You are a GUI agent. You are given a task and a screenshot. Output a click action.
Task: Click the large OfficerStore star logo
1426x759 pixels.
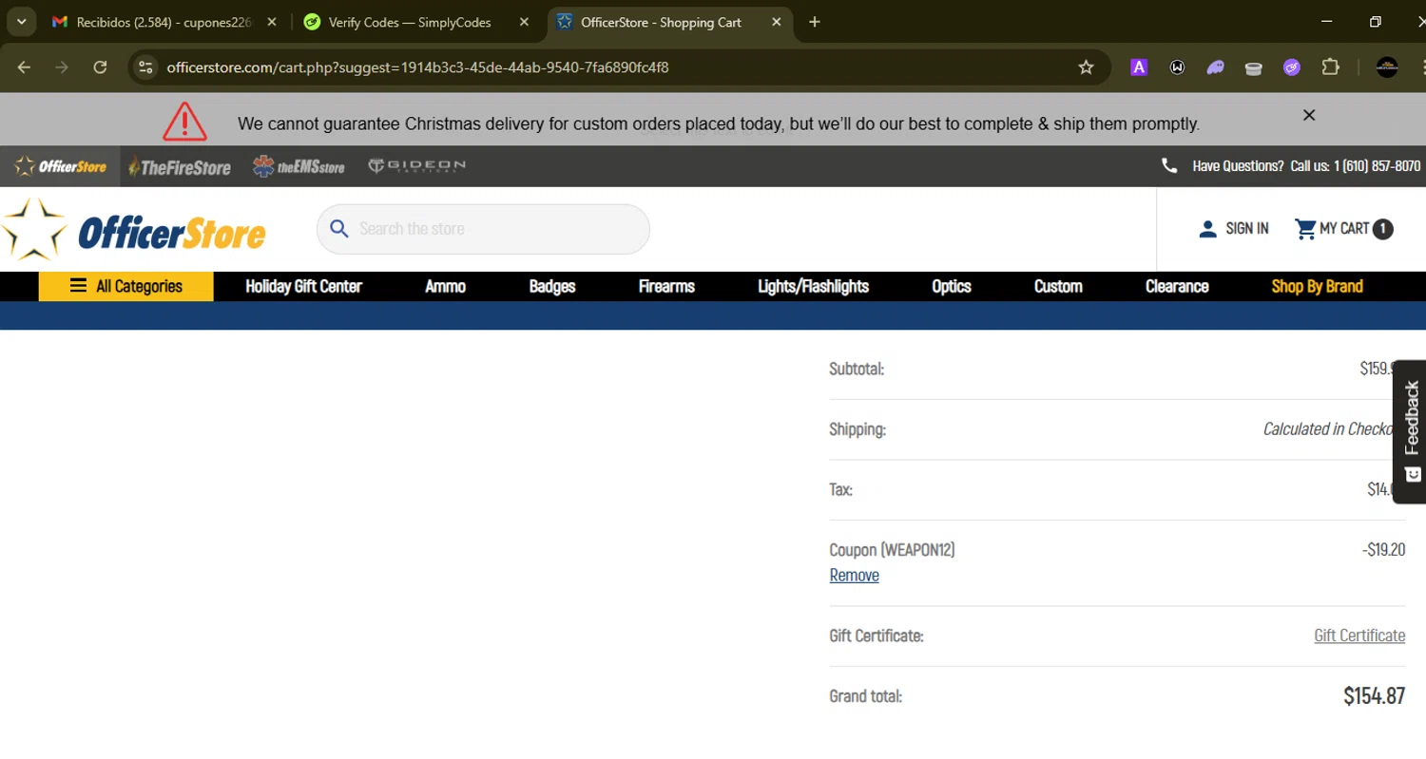[133, 229]
